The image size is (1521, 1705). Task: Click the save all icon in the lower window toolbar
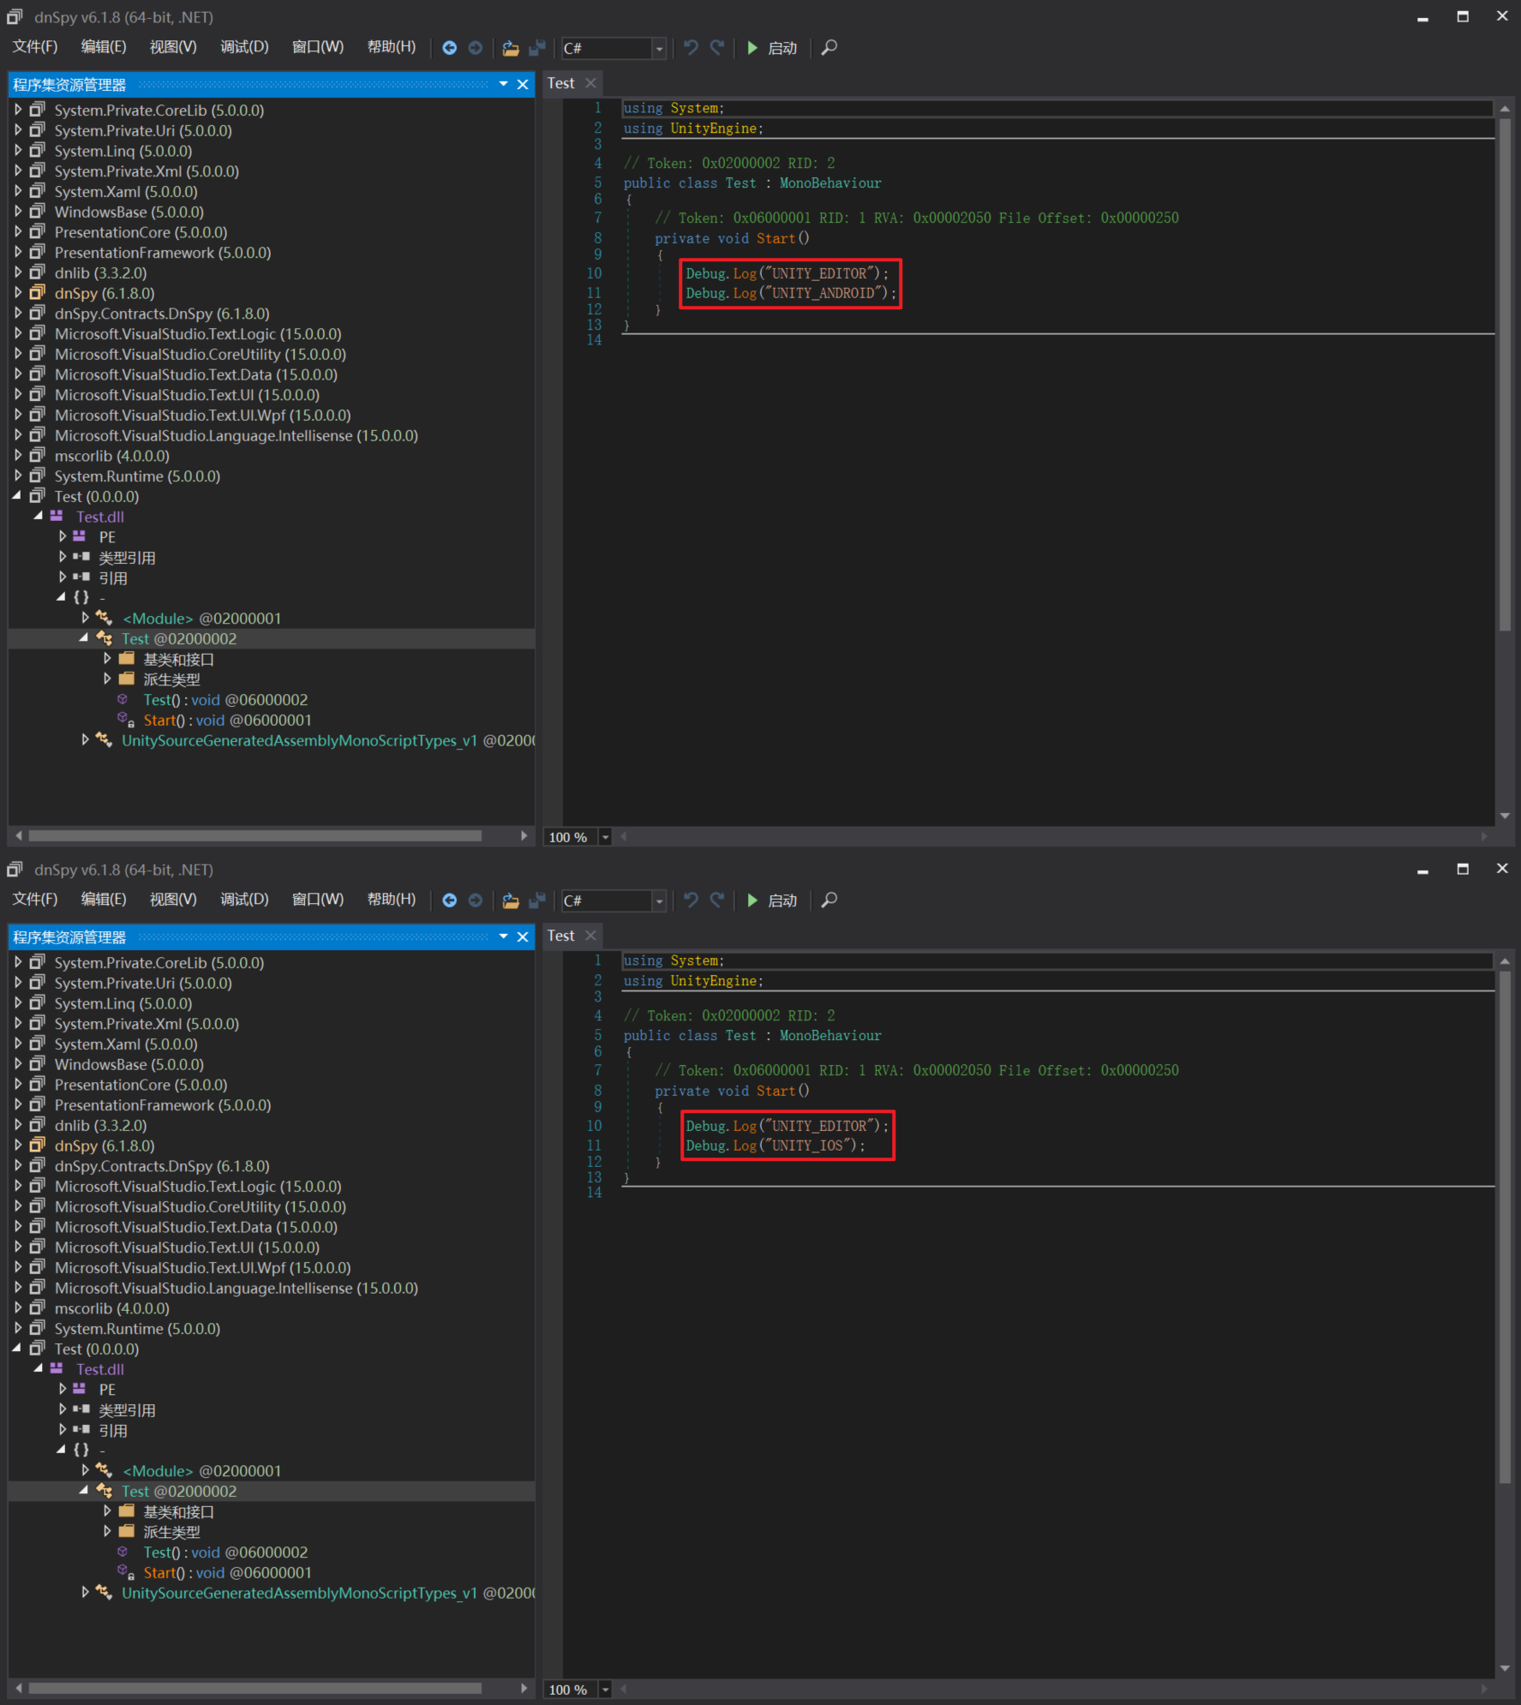tap(537, 900)
